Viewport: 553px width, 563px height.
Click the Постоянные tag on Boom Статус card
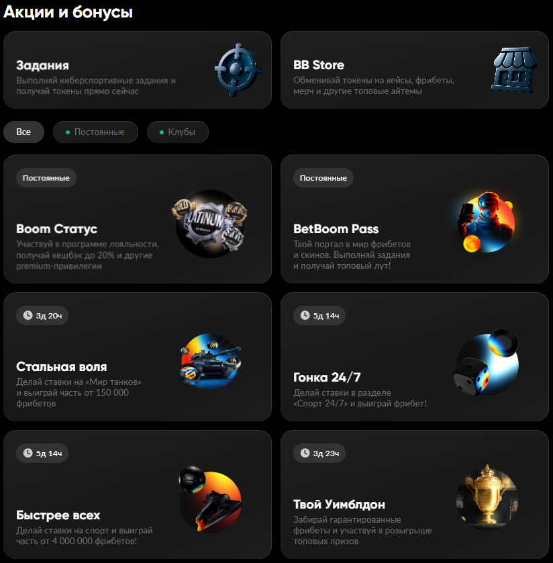tap(46, 178)
